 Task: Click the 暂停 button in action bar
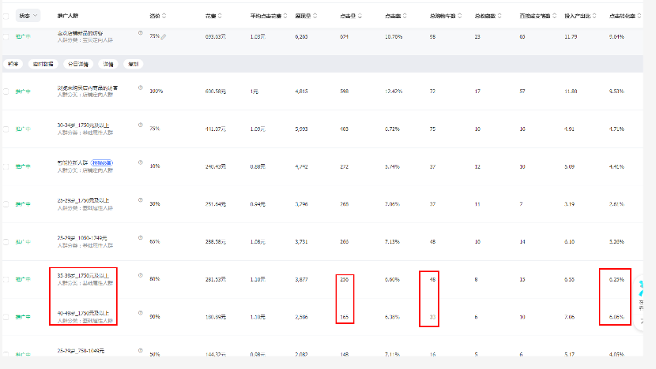pyautogui.click(x=13, y=63)
